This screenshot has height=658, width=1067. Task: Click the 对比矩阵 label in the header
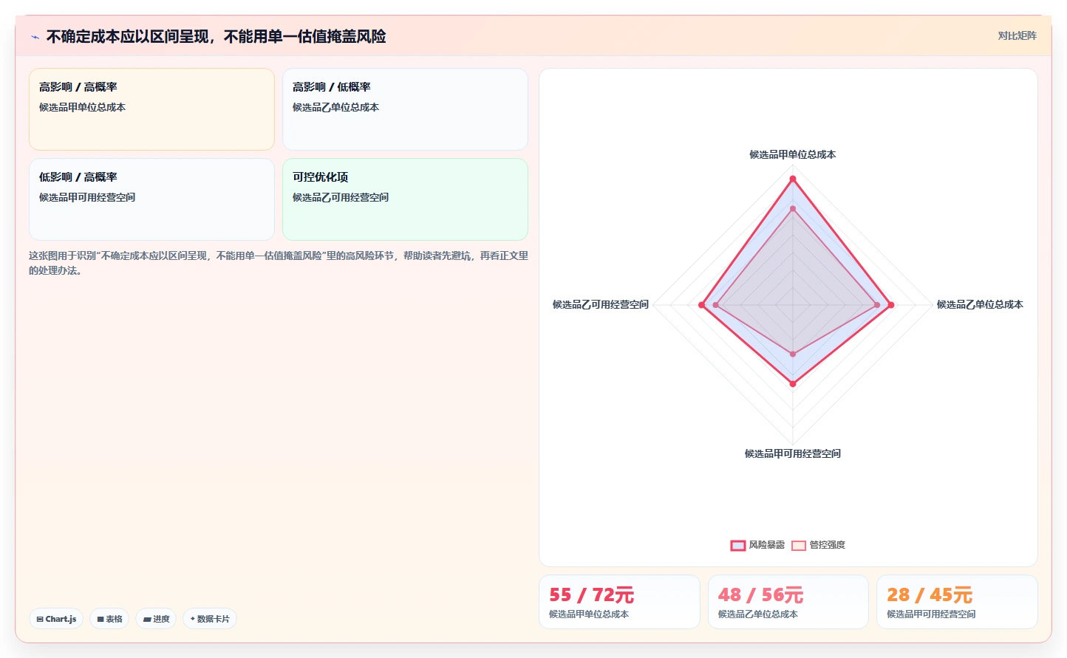[x=1017, y=35]
